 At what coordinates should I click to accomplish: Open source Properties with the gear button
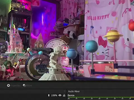[14, 86]
